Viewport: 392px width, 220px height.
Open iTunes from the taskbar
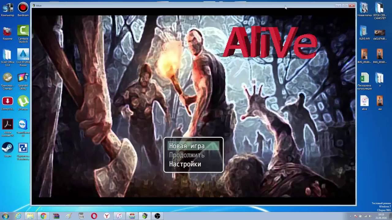119,216
